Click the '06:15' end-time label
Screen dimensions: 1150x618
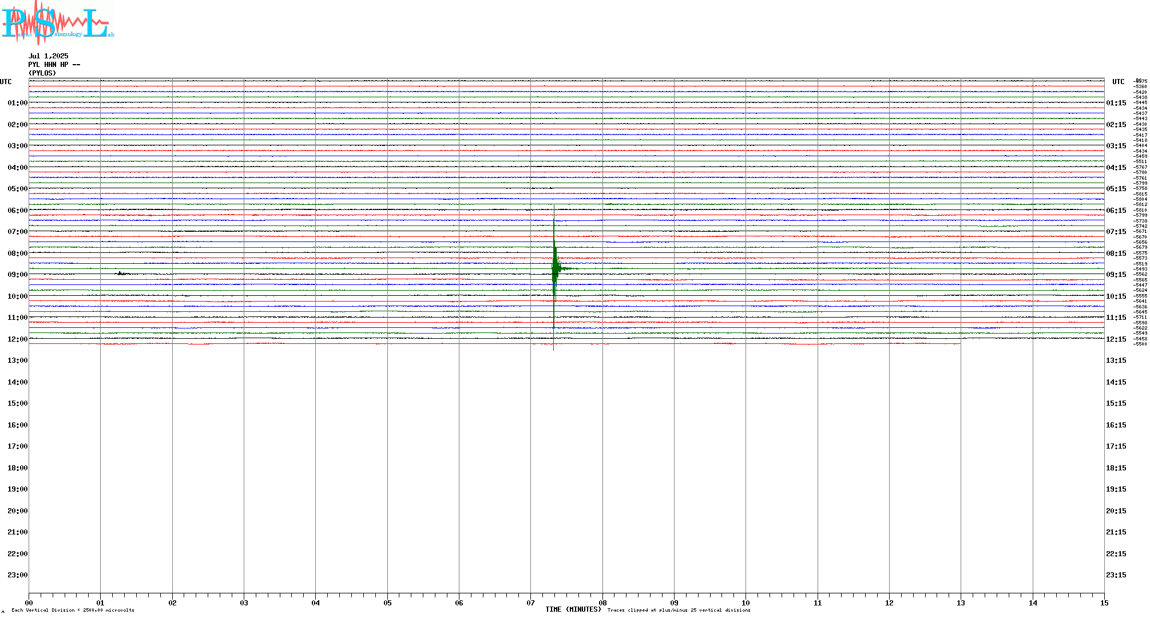point(1116,211)
